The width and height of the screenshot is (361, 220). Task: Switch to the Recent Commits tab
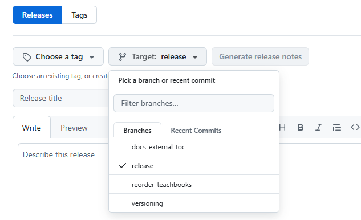coord(196,131)
